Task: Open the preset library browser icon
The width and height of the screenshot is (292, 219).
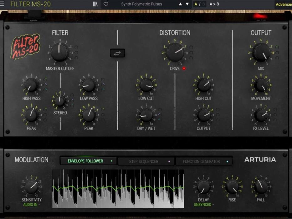Action: (x=95, y=4)
